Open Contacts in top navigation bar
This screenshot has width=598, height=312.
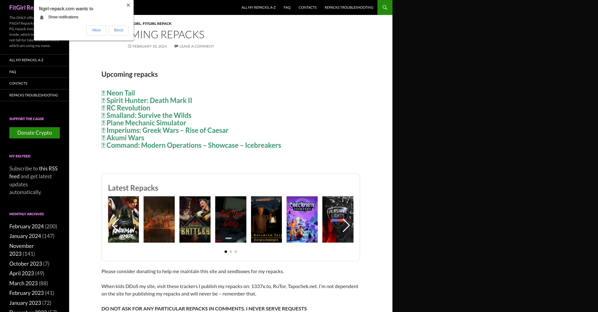(307, 7)
